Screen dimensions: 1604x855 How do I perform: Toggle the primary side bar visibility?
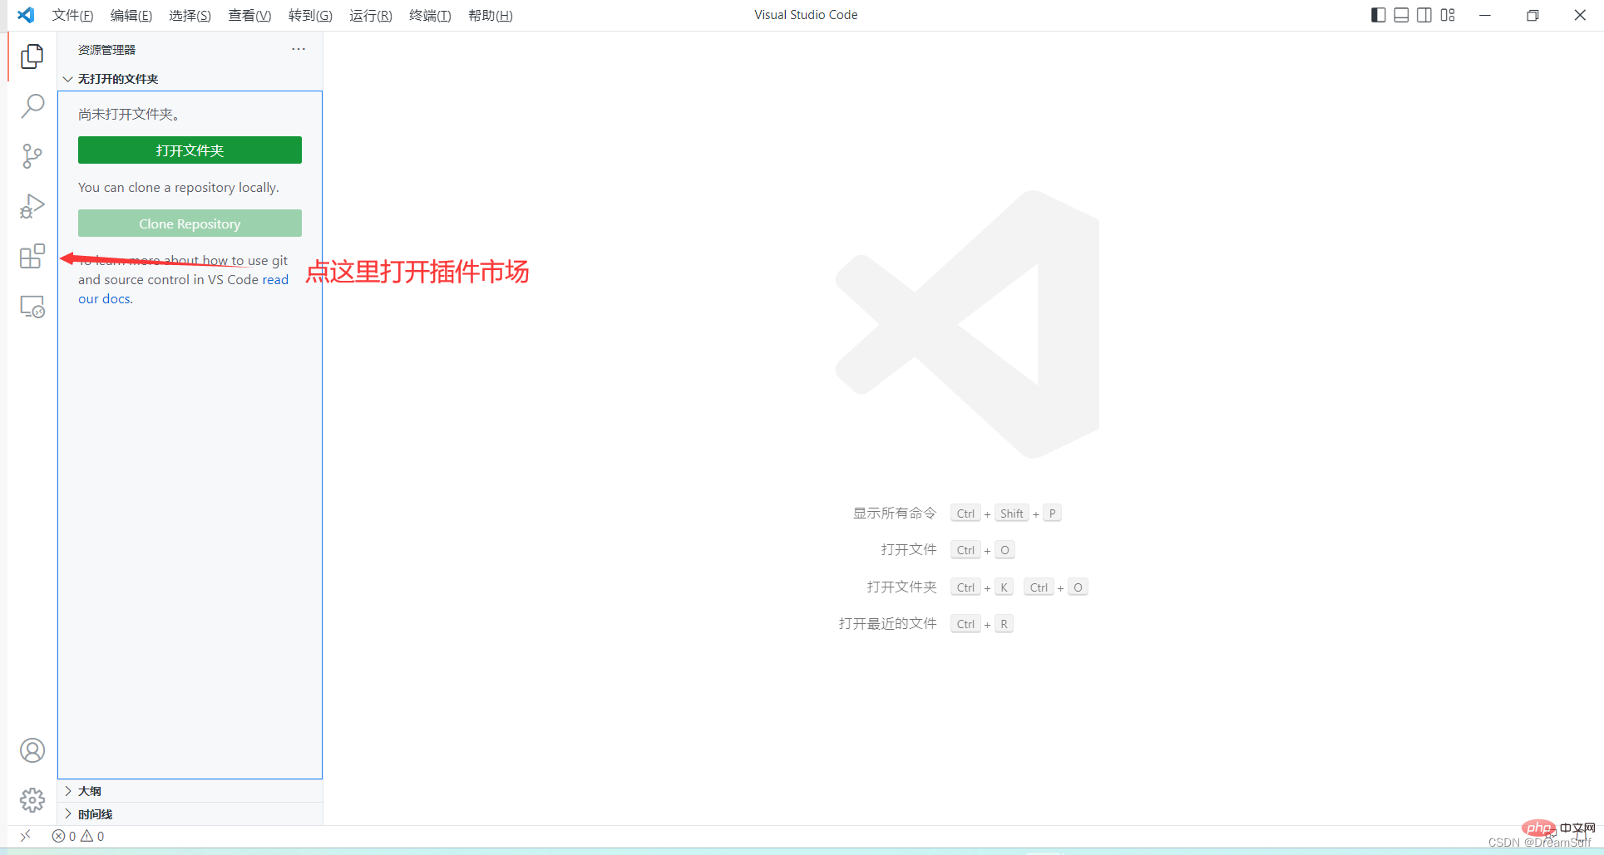pyautogui.click(x=1377, y=14)
